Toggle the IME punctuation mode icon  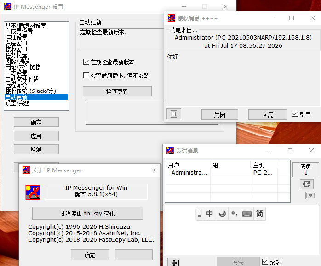coord(235,214)
